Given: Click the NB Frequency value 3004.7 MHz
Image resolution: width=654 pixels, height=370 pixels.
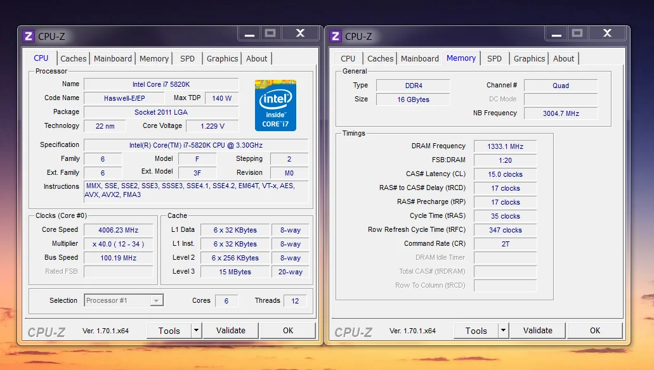Looking at the screenshot, I should (561, 113).
